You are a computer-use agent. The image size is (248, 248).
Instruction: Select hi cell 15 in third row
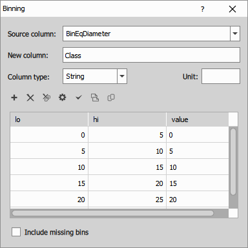tap(127, 167)
